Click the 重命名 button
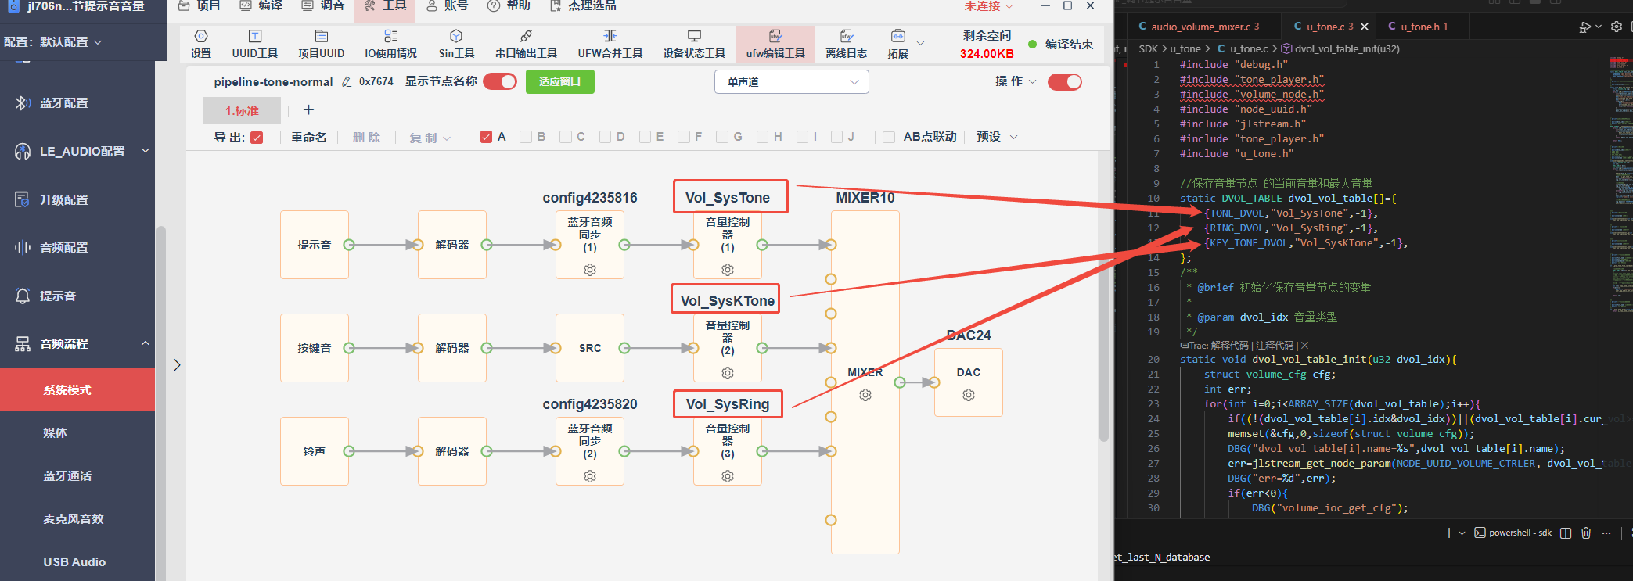The height and width of the screenshot is (581, 1633). click(309, 137)
